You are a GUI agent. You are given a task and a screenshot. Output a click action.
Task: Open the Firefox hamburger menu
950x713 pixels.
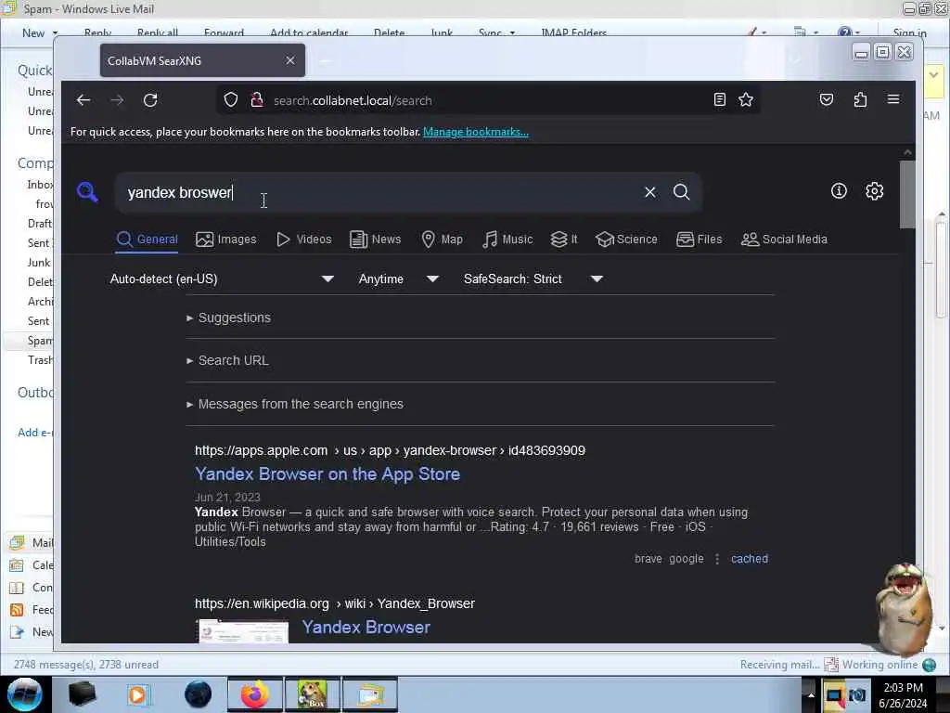(893, 99)
